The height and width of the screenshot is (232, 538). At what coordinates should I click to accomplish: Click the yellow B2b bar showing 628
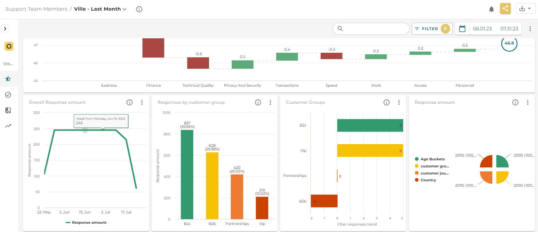pyautogui.click(x=212, y=186)
